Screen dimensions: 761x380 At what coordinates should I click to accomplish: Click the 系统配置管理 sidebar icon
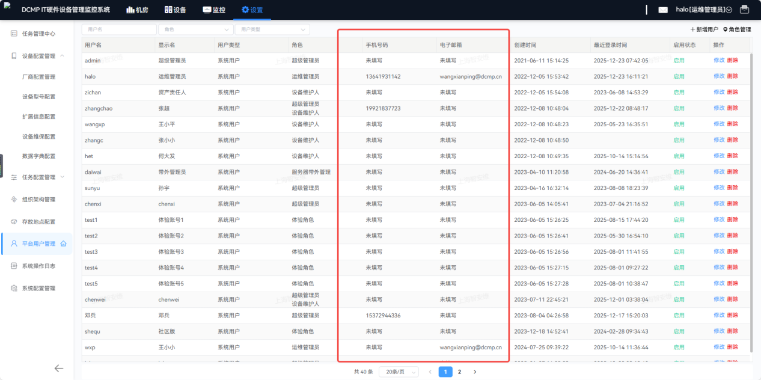point(14,288)
